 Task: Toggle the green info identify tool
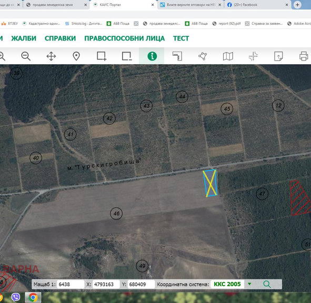coord(152,56)
